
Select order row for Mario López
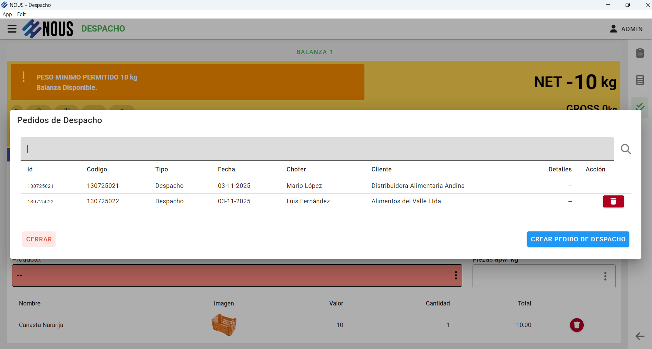pyautogui.click(x=304, y=186)
